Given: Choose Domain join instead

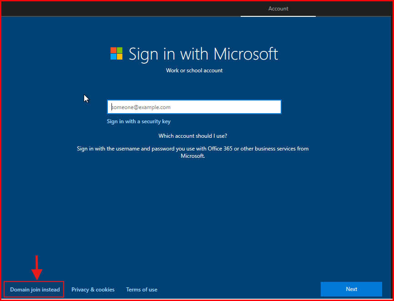Looking at the screenshot, I should coord(35,290).
